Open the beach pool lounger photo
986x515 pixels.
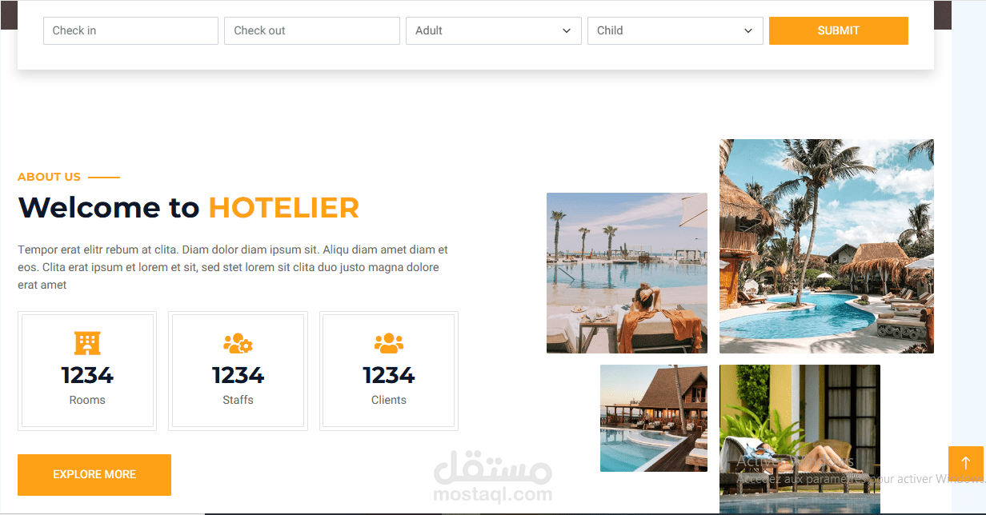tap(627, 273)
